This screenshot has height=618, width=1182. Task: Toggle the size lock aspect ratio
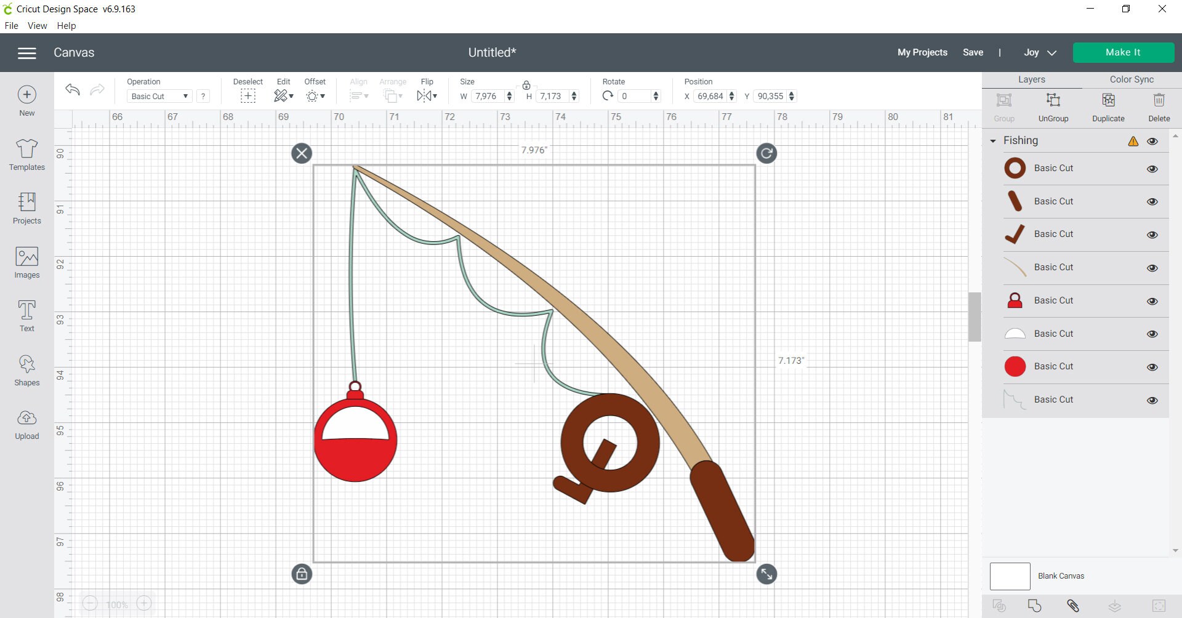(x=526, y=86)
